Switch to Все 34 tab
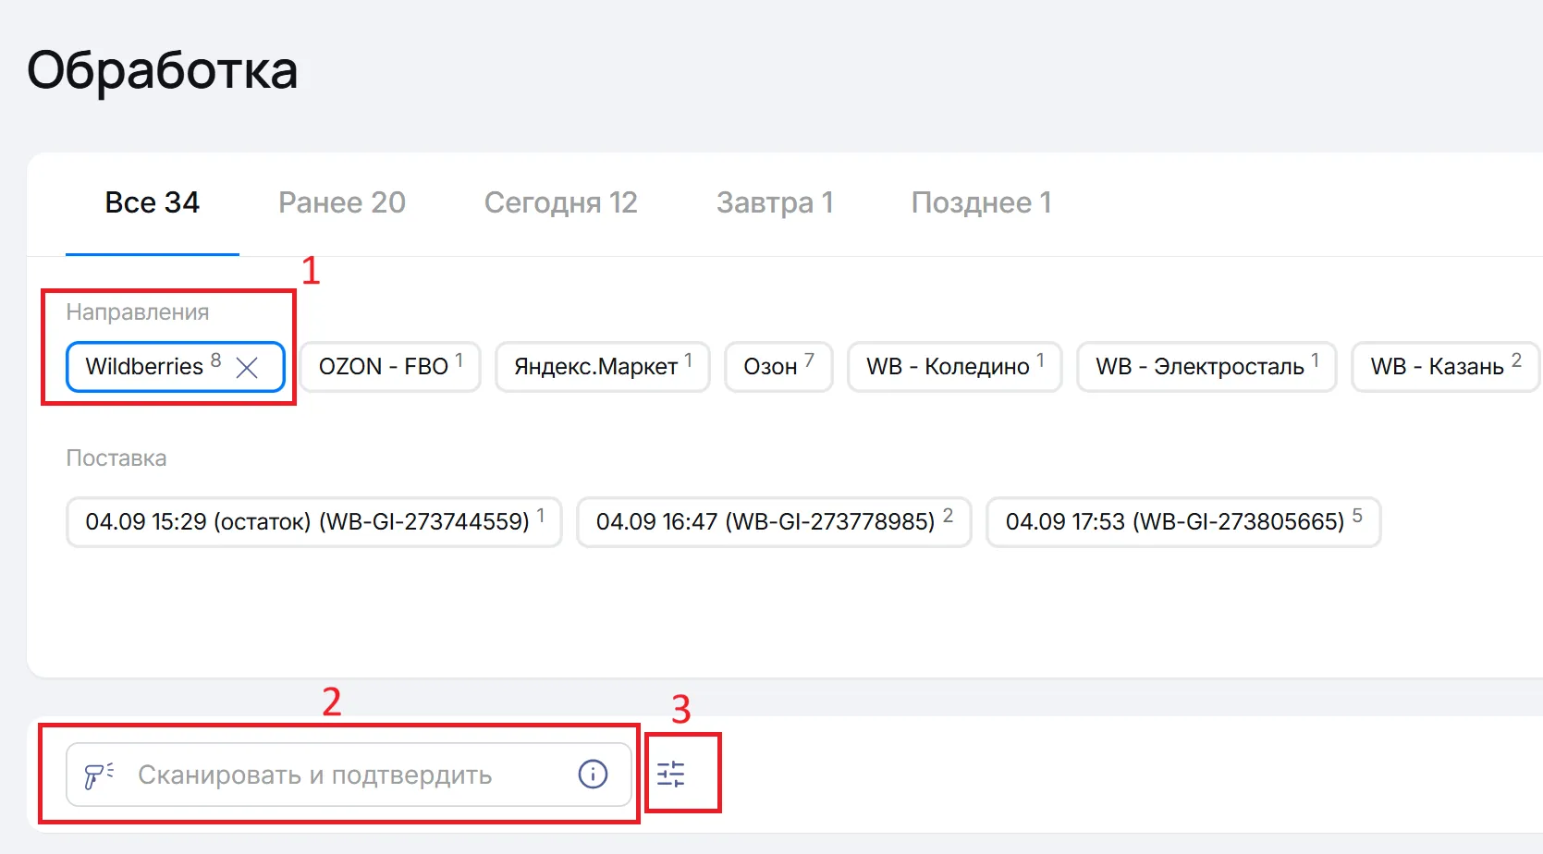1543x854 pixels. point(153,202)
